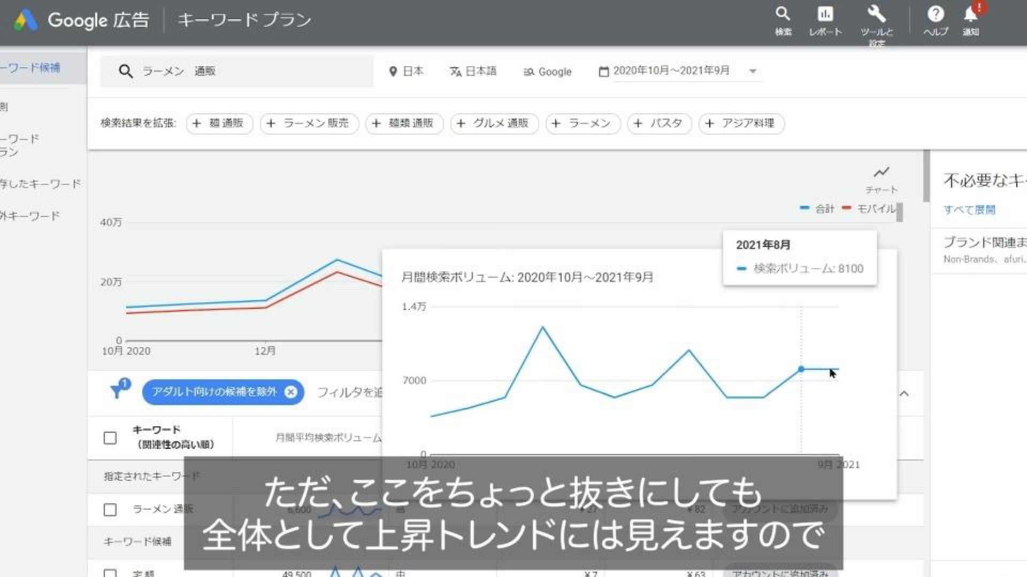Click the search magnifier icon in header
Image resolution: width=1027 pixels, height=577 pixels.
point(783,15)
